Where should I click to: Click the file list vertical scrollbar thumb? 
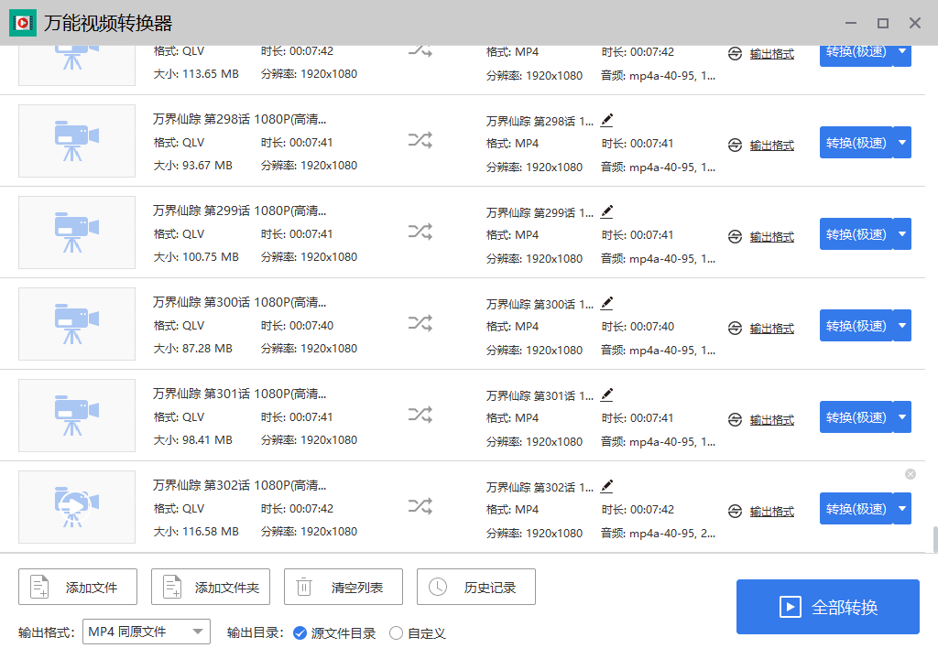pos(935,539)
